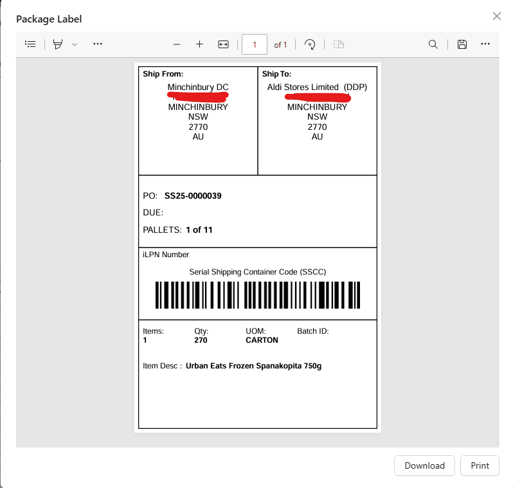Click the fit to width icon
The height and width of the screenshot is (488, 513).
tap(223, 44)
